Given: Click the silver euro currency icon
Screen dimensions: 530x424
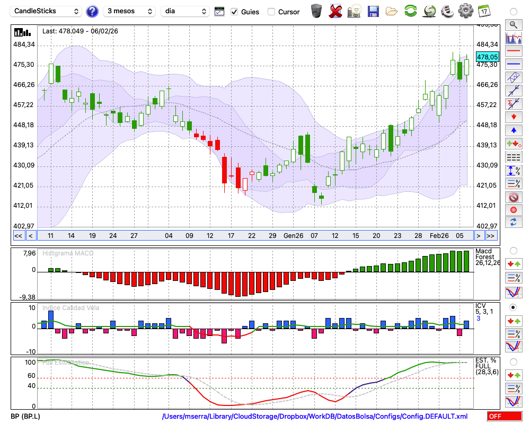Looking at the screenshot, I should (447, 11).
